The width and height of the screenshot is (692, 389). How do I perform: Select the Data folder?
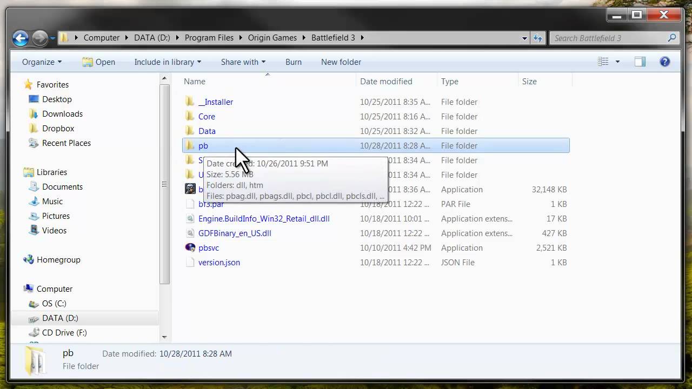tap(207, 131)
